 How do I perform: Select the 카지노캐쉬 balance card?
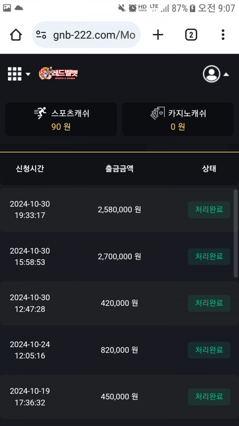tap(178, 119)
